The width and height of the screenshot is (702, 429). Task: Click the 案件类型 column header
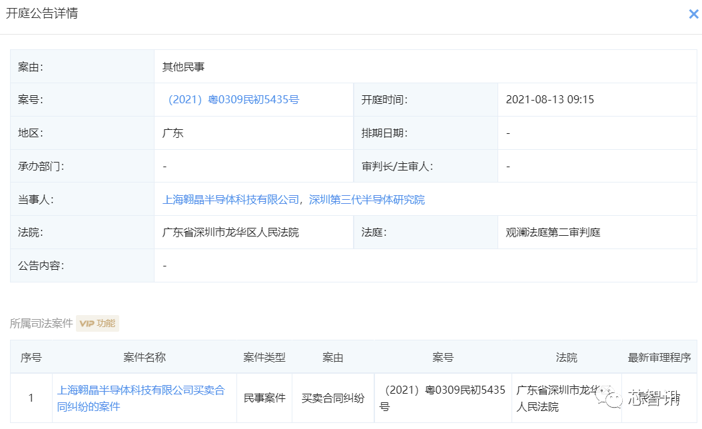point(264,357)
